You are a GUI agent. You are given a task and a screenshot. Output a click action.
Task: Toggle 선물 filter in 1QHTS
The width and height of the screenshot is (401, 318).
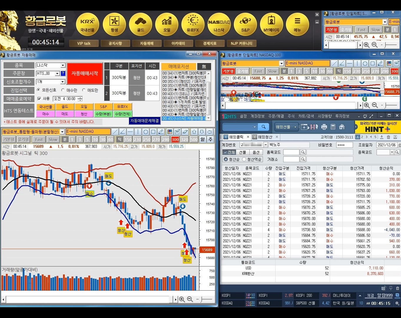coord(243,152)
